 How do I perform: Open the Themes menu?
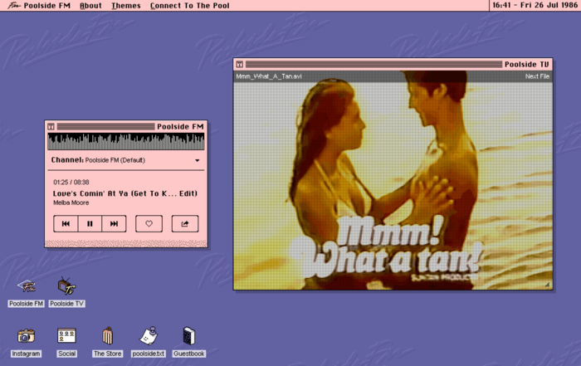point(126,6)
